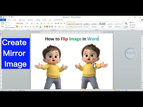Click the Clear Formatting eraser icon
This screenshot has height=107, width=143.
coord(41,23)
